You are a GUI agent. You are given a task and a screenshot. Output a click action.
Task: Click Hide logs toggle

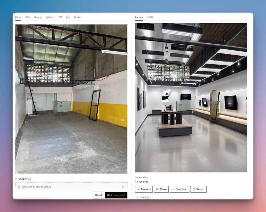(x=143, y=197)
